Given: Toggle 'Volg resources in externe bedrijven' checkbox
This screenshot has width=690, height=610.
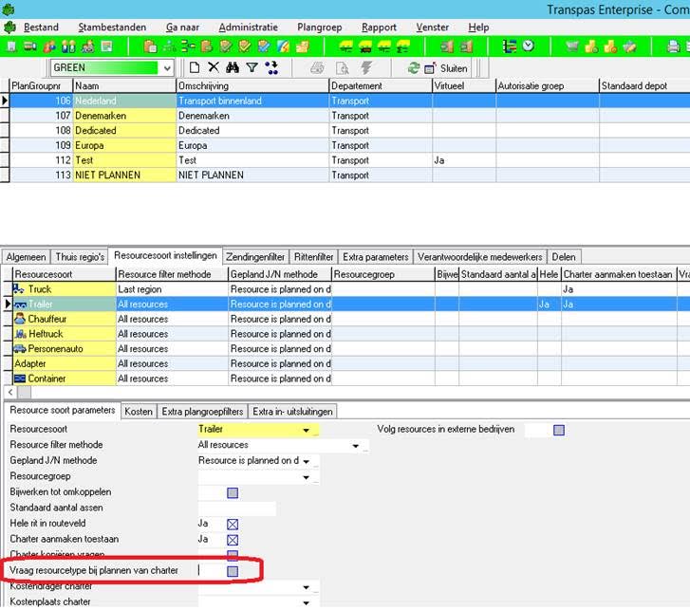Looking at the screenshot, I should 559,430.
